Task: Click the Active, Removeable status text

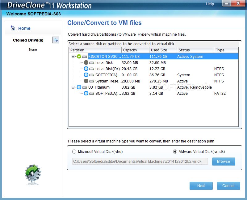Action: pos(195,87)
